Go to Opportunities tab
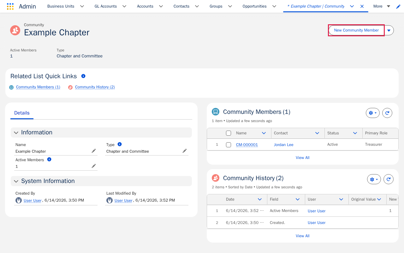Viewport: 404px width, 253px height. pos(255,6)
